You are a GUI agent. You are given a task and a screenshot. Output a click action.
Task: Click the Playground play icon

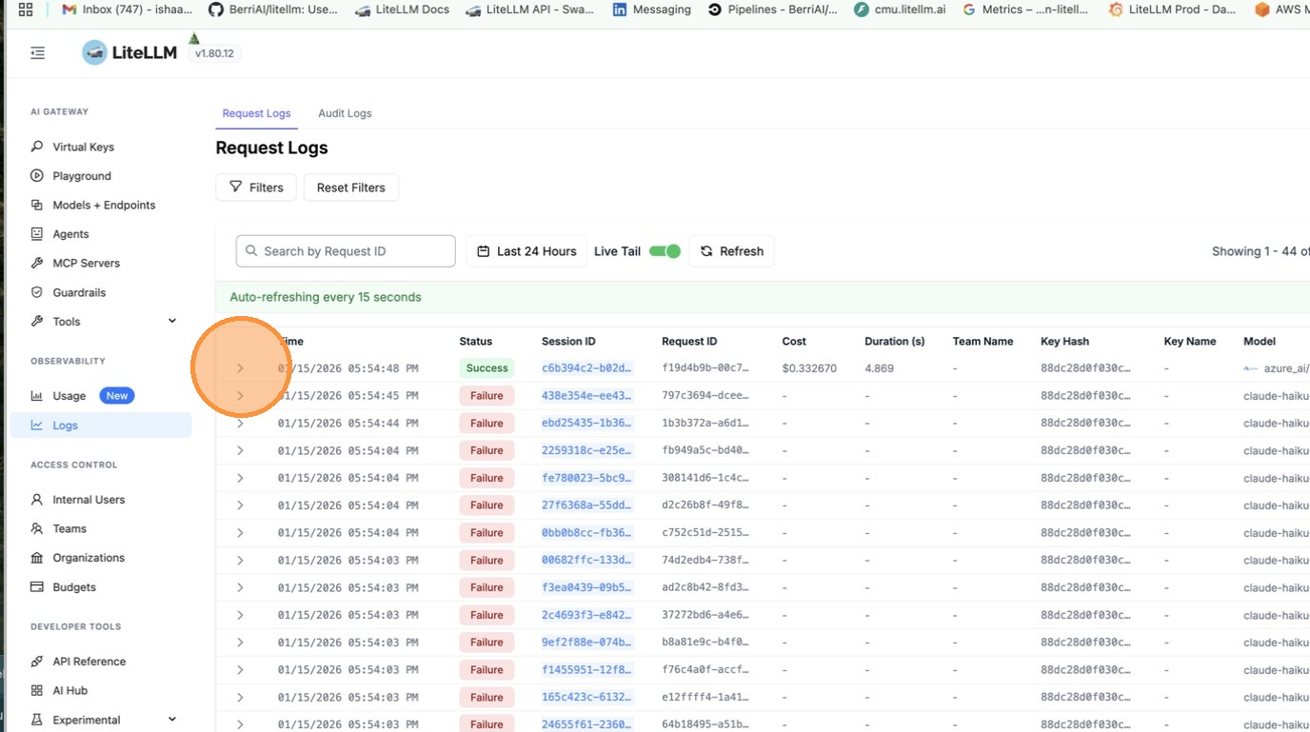click(37, 176)
